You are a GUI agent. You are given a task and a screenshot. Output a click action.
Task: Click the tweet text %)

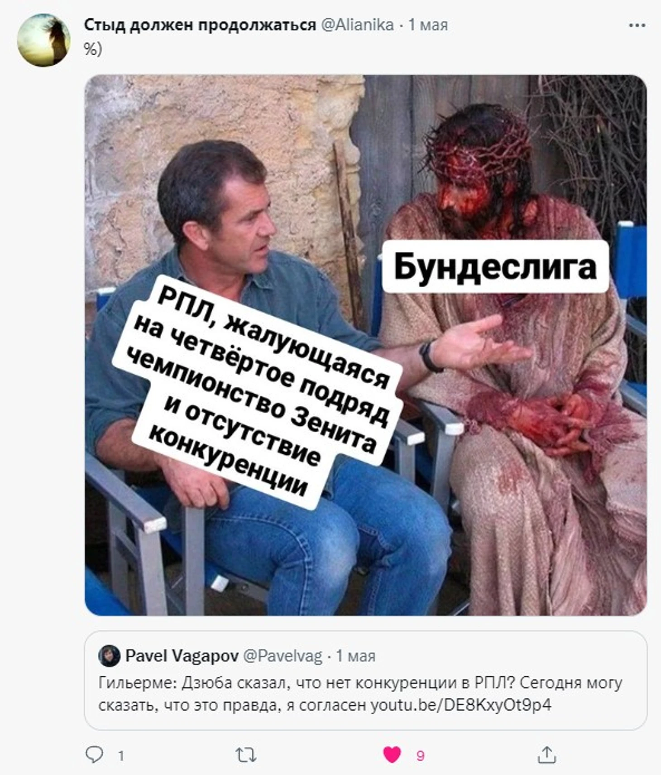click(x=93, y=49)
